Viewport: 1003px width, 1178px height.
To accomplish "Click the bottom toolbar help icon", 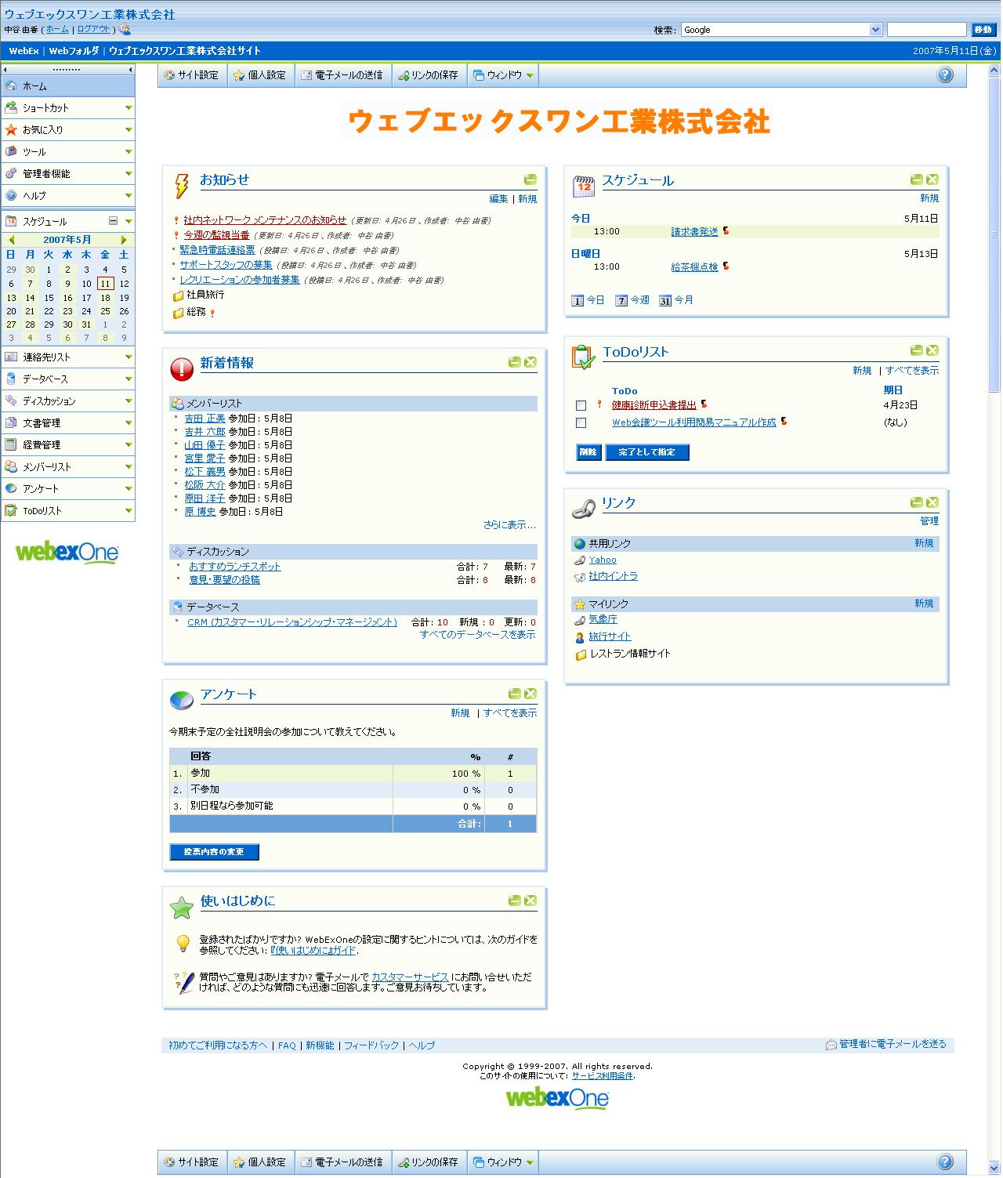I will [x=945, y=1162].
